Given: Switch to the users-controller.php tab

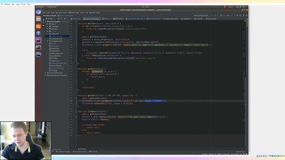Looking at the screenshot, I should tap(135, 19).
